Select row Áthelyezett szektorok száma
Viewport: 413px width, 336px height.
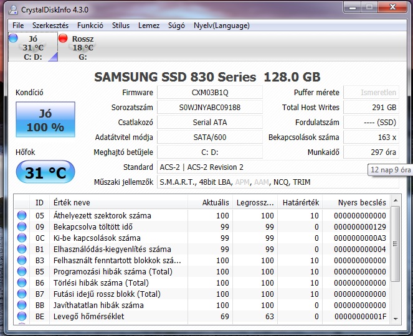[x=202, y=215]
